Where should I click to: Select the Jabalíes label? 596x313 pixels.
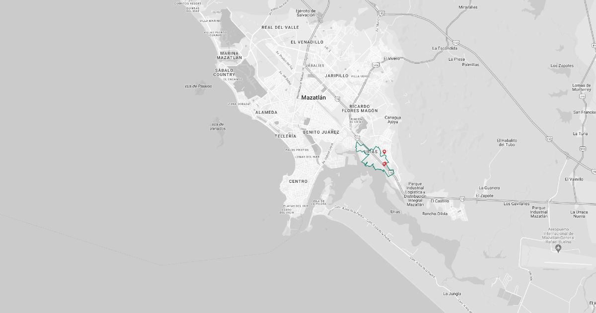coord(314,65)
